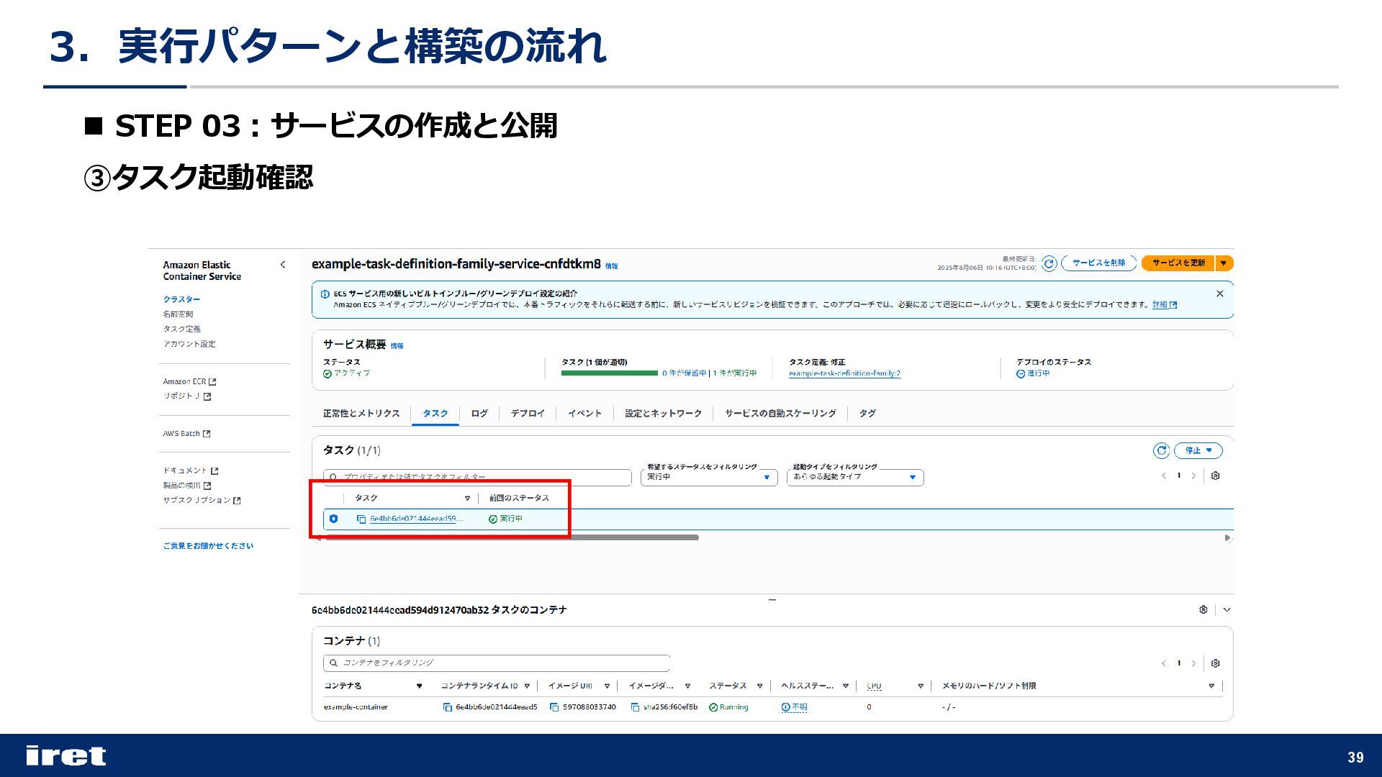Refresh the タスク list next to 停止
The height and width of the screenshot is (777, 1382).
click(1161, 450)
